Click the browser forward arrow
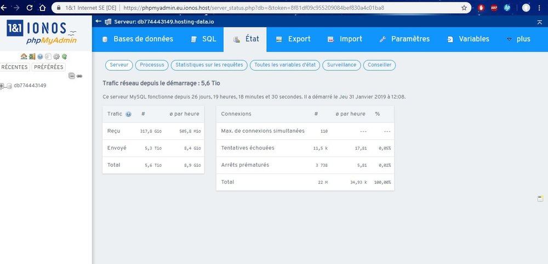 click(16, 8)
